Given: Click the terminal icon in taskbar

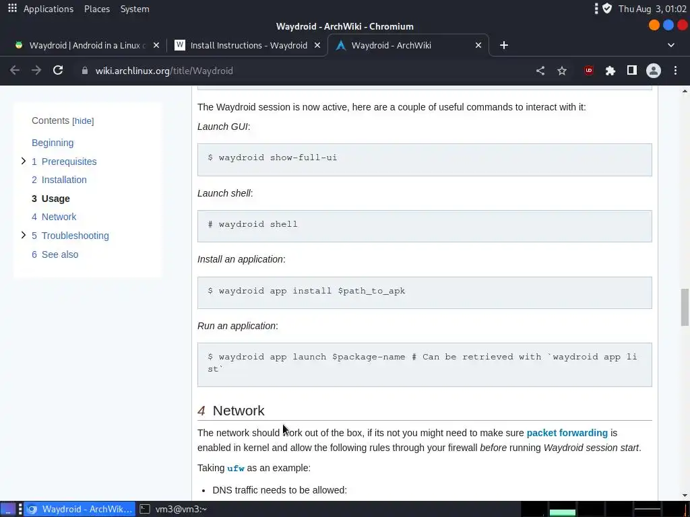Looking at the screenshot, I should 145,509.
